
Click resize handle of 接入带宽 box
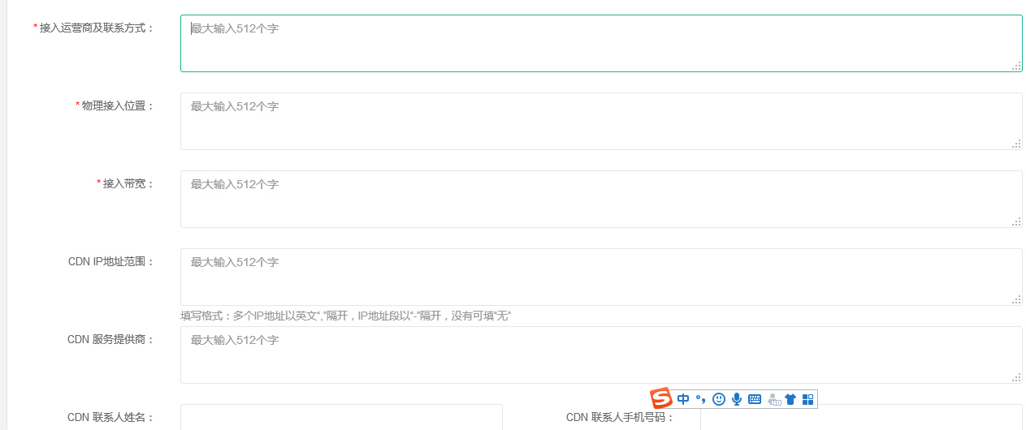(1016, 221)
